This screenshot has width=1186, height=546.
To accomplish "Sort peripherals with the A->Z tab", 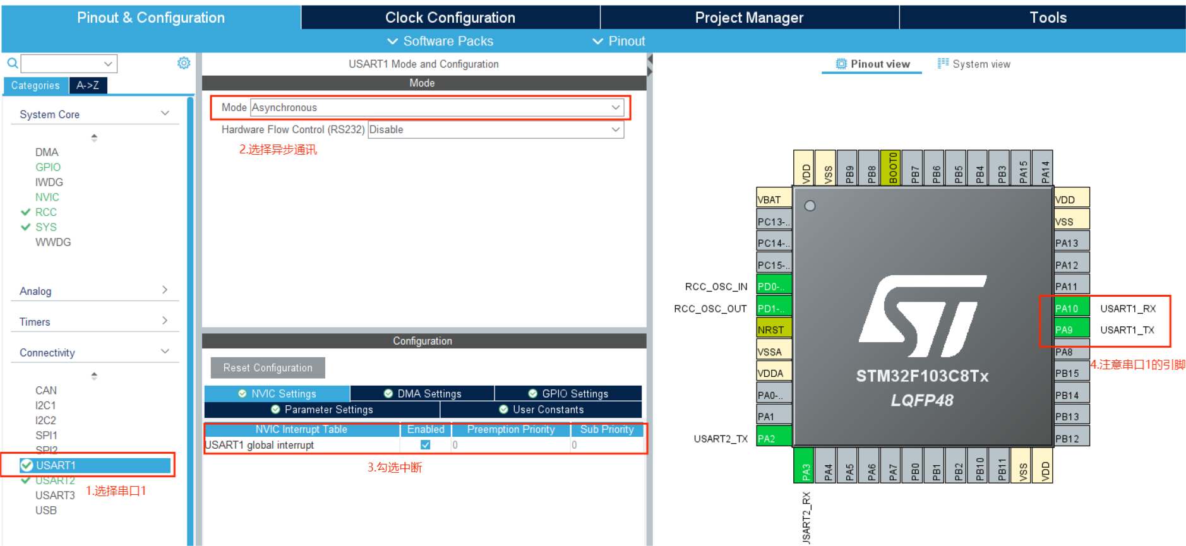I will point(88,85).
